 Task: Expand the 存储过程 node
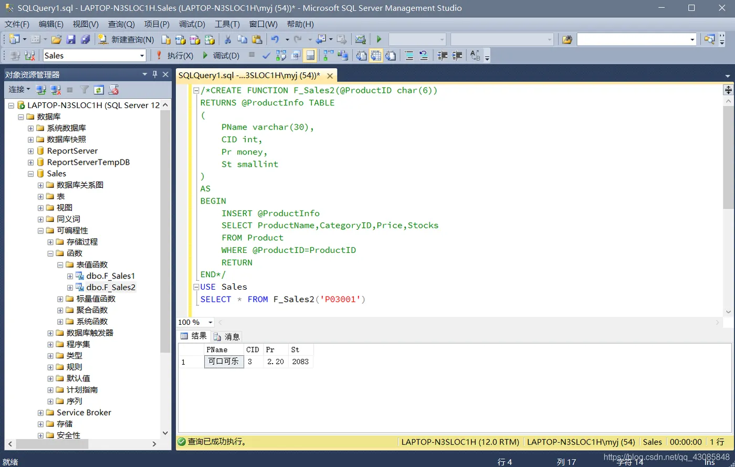coord(50,242)
